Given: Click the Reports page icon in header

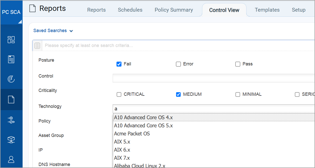Looking at the screenshot, I should click(x=32, y=9).
